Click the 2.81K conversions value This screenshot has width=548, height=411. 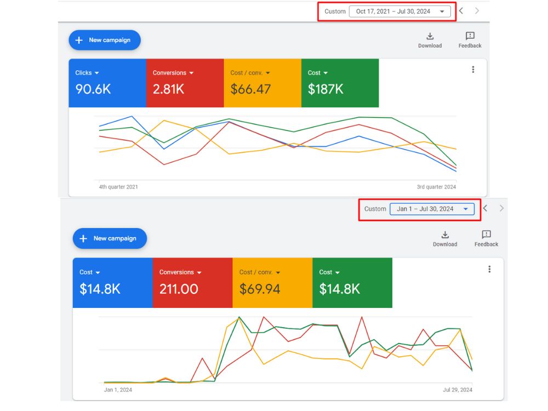(x=168, y=89)
